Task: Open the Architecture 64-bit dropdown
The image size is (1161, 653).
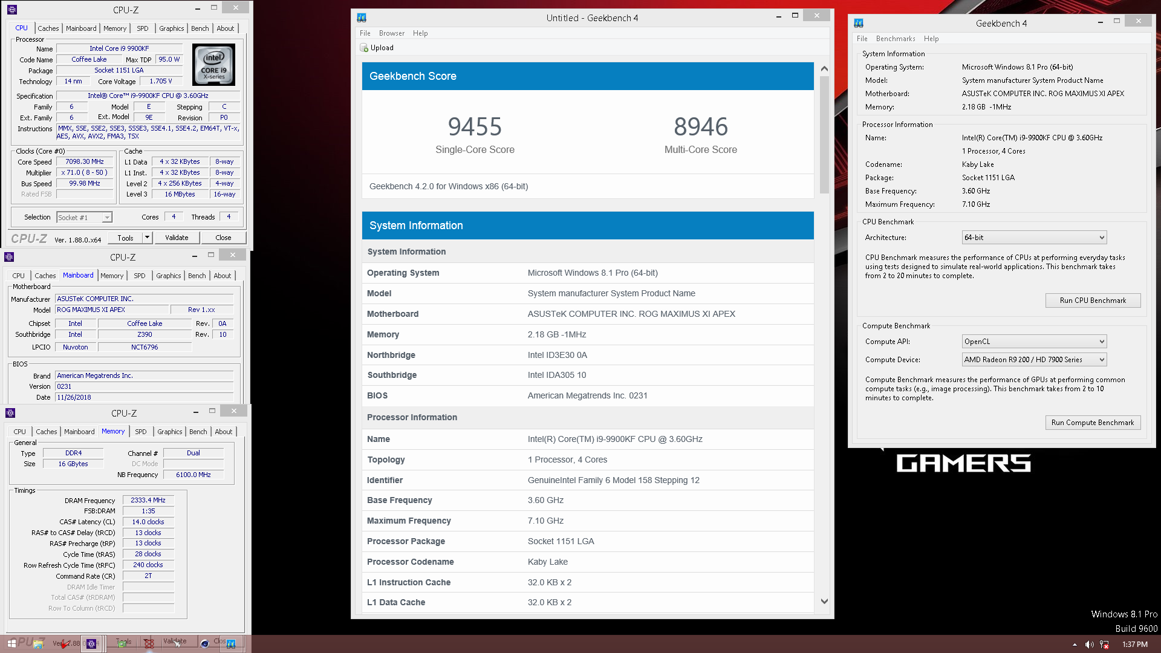Action: pos(1034,238)
